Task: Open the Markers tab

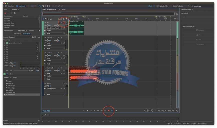Action: coord(32,30)
